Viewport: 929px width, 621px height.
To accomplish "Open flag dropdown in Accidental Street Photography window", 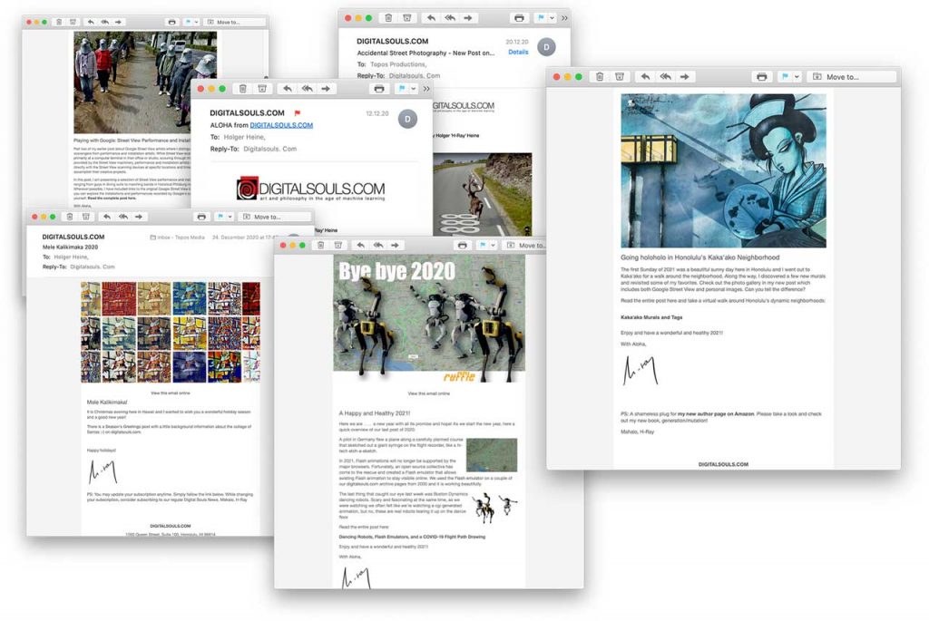I will click(553, 18).
